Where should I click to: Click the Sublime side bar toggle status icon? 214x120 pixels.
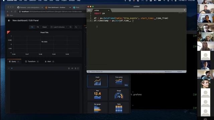(89, 72)
